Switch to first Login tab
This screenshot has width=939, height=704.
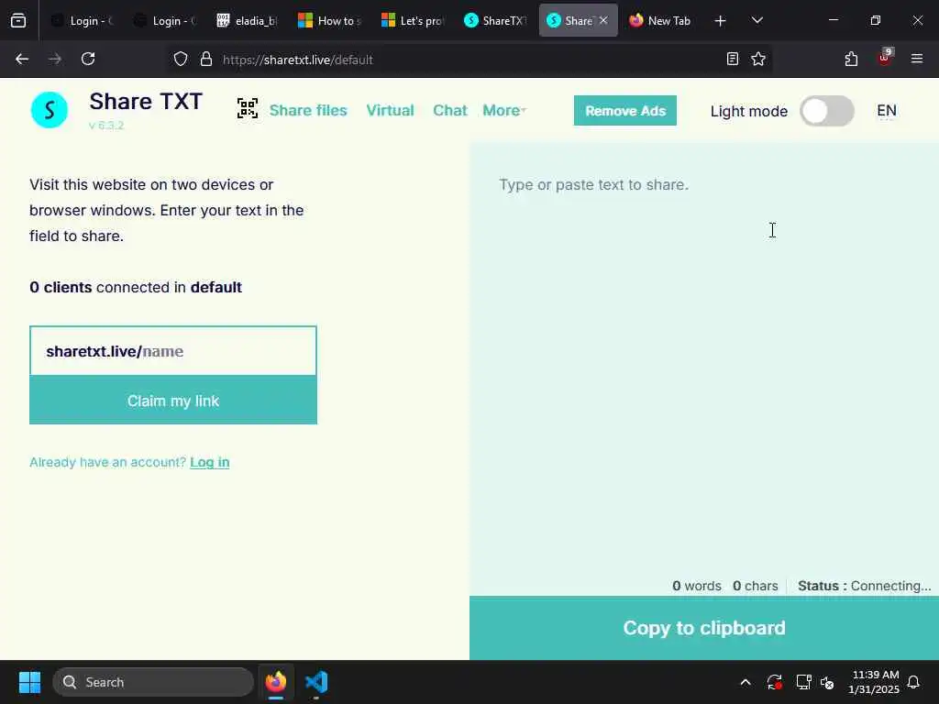click(83, 20)
